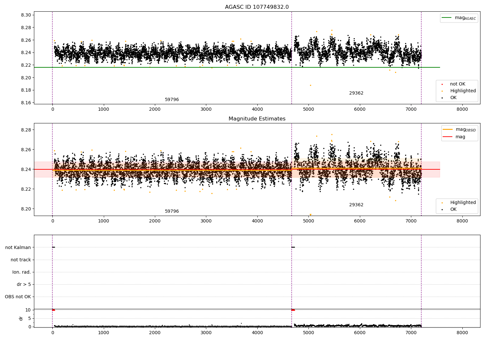
Task: Click x-axis tick 7000 in top plot
Action: (x=411, y=109)
